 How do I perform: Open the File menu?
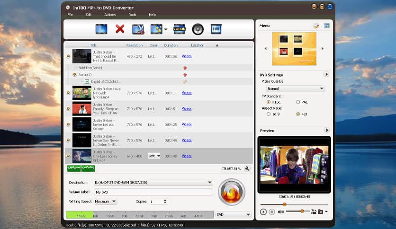pyautogui.click(x=70, y=15)
